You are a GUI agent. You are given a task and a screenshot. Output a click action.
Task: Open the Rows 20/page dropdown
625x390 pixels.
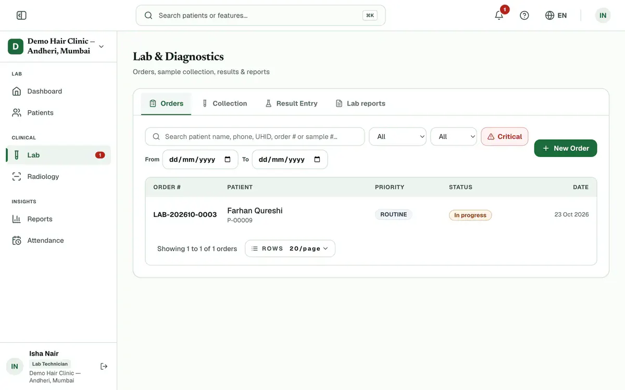tap(290, 249)
